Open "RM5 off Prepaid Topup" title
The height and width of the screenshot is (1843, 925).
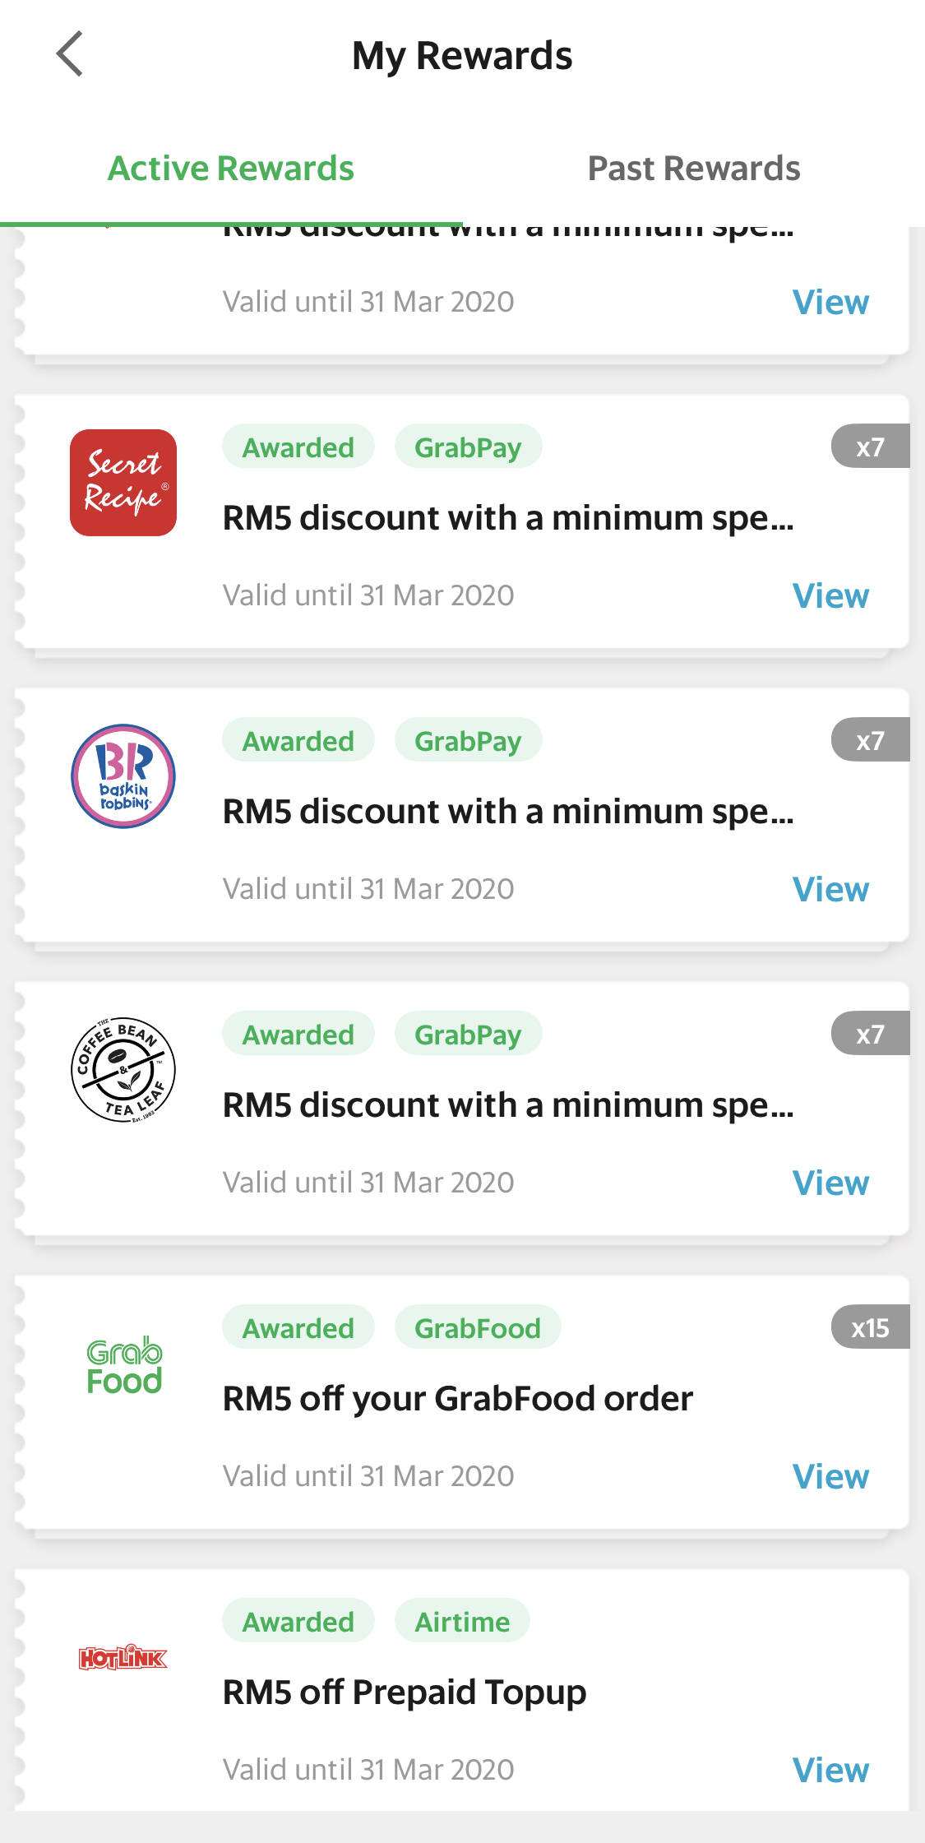[x=405, y=1693]
